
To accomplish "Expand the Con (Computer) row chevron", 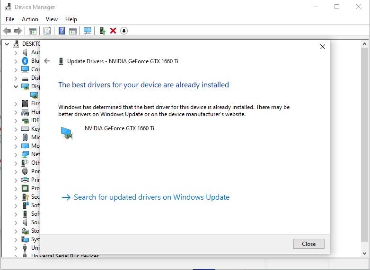I will [x=16, y=70].
